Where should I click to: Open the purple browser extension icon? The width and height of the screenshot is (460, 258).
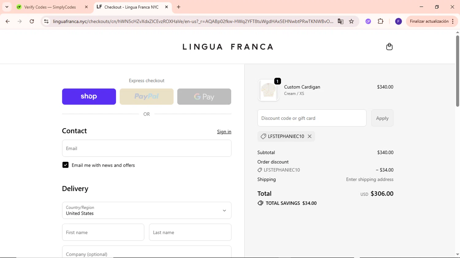coord(368,21)
